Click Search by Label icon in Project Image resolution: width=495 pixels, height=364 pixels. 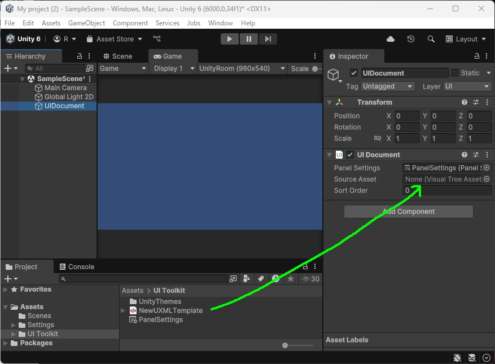tap(261, 278)
